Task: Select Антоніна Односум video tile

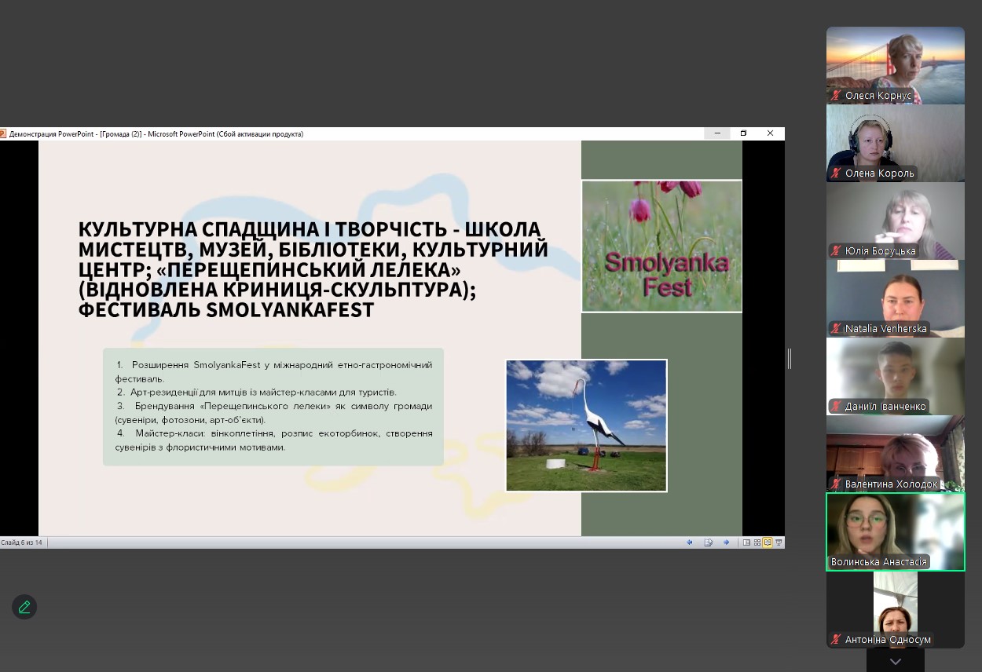Action: click(896, 609)
